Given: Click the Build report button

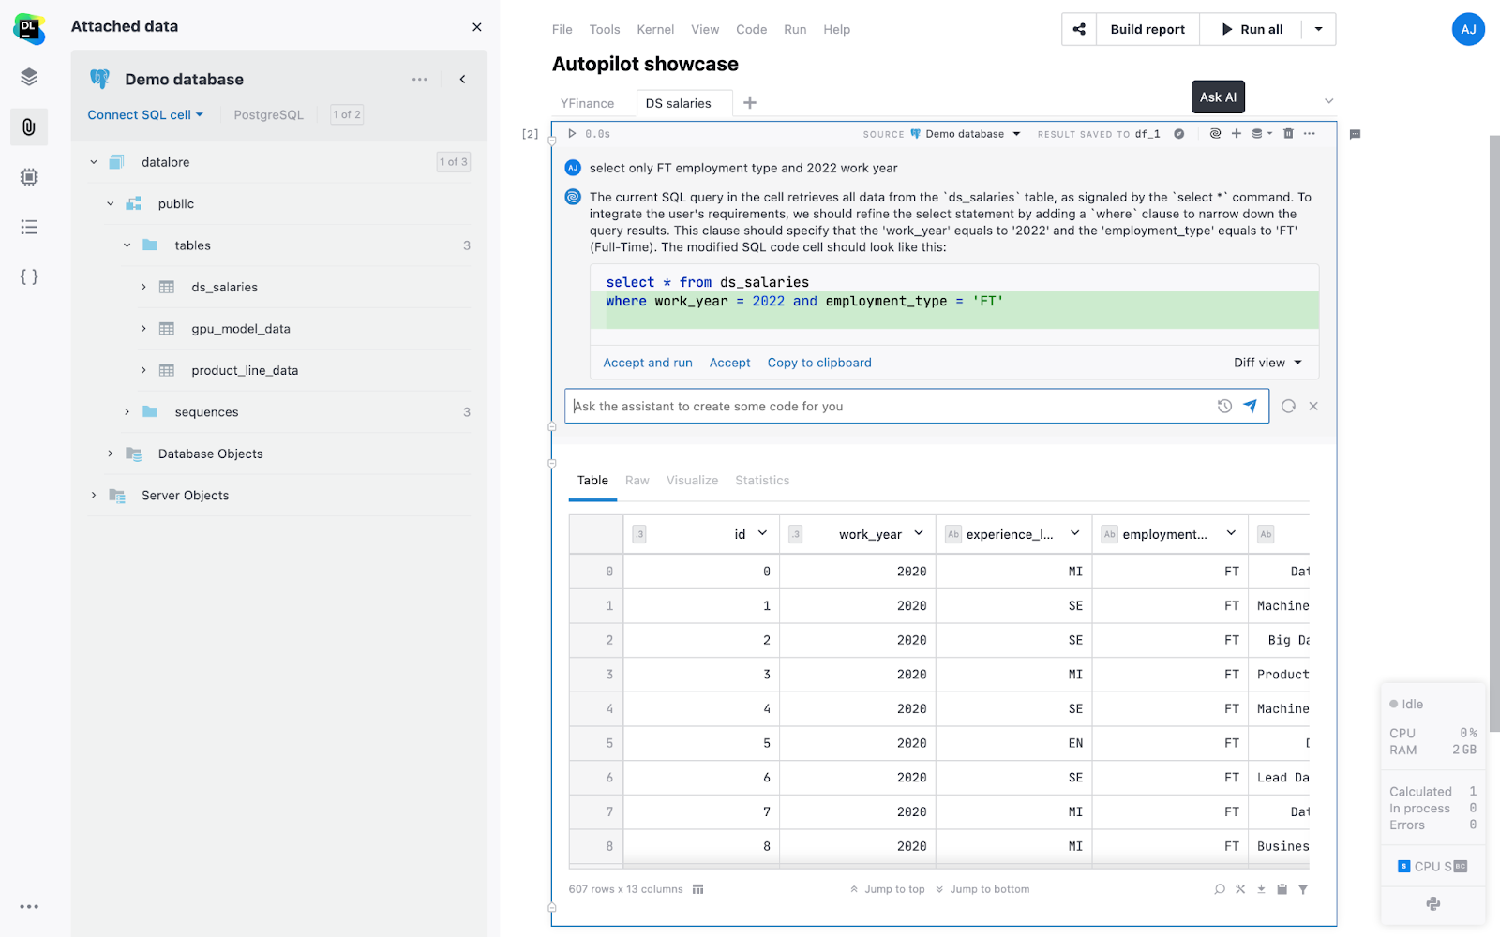Looking at the screenshot, I should coord(1147,29).
